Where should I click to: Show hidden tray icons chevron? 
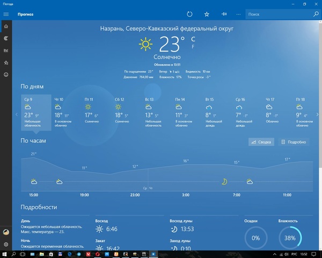[x=275, y=254]
